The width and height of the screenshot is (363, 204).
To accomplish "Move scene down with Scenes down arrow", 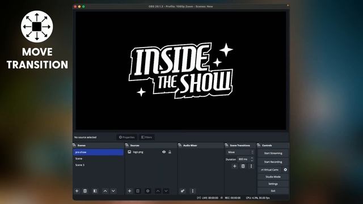I will (x=113, y=191).
